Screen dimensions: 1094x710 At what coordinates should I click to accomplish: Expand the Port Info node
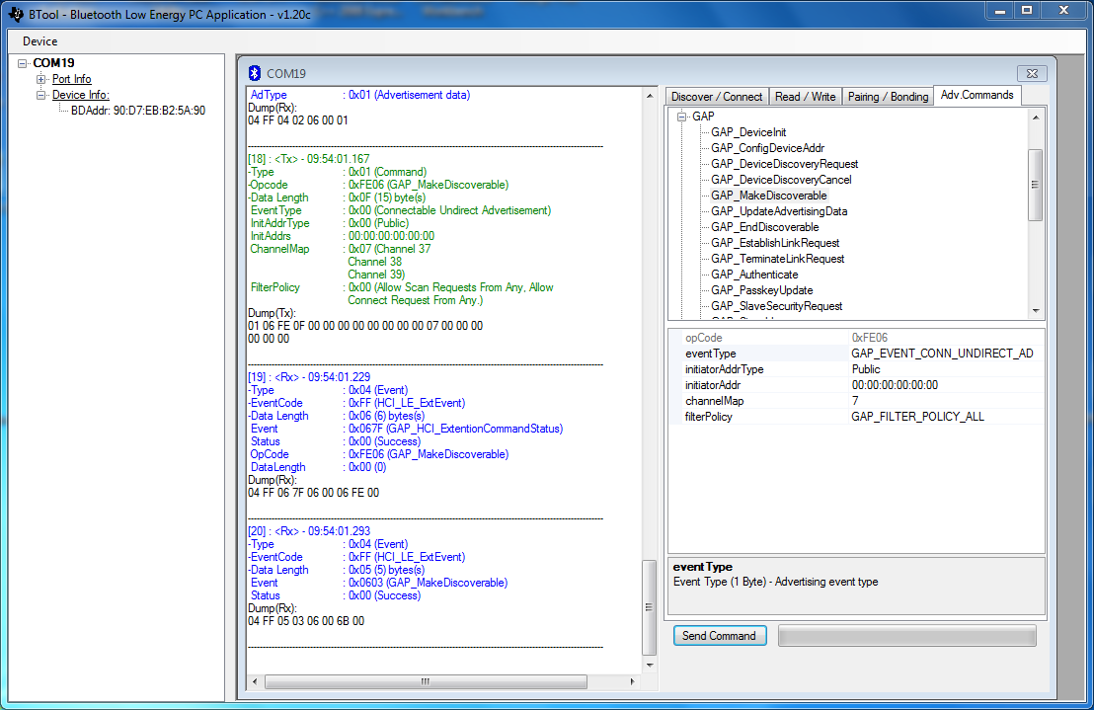click(41, 79)
